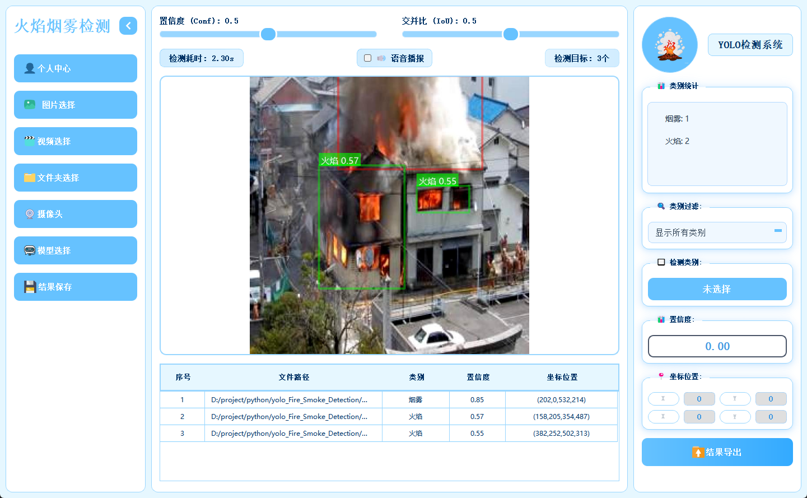Open the 显示所有类别 filter dropdown
This screenshot has height=498, width=807.
tap(717, 232)
